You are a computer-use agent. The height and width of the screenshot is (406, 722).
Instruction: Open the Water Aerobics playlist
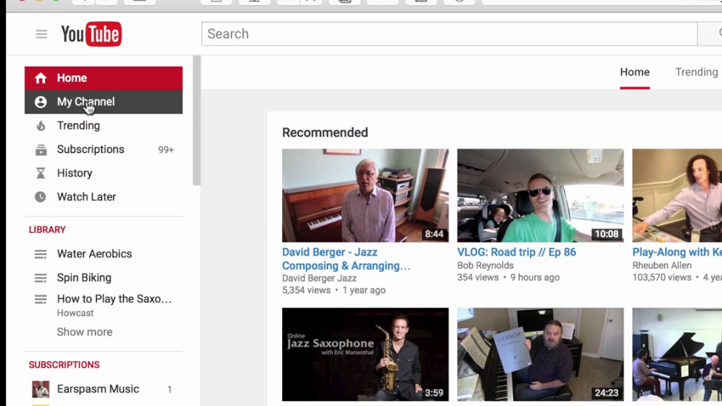[94, 254]
